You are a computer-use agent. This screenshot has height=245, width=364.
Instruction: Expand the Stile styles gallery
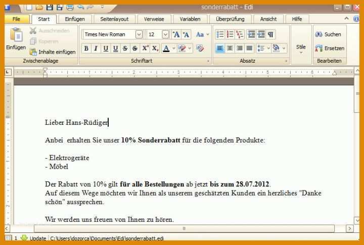click(x=301, y=48)
